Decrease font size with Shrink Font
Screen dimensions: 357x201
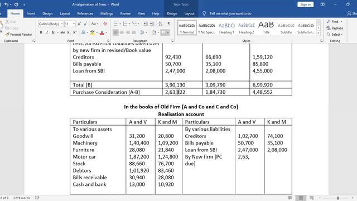tap(85, 23)
